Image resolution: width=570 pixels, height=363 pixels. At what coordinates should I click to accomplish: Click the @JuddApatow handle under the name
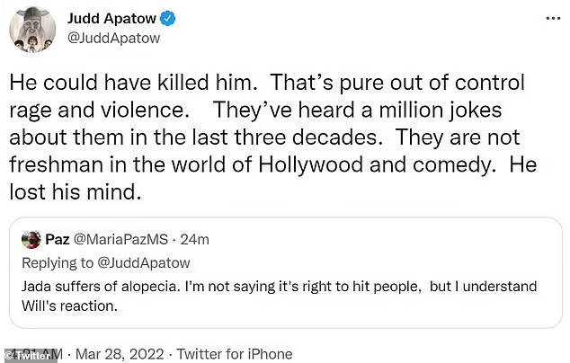pos(110,39)
